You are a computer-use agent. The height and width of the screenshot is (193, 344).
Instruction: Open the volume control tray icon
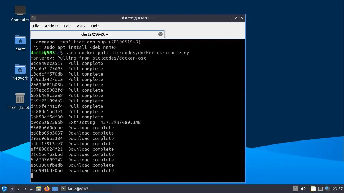pos(303,189)
